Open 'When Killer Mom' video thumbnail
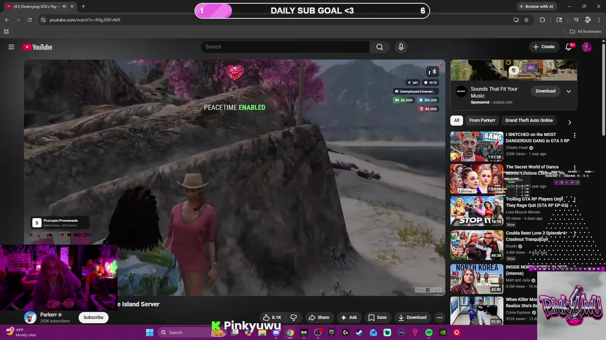This screenshot has width=606, height=340. 477,311
